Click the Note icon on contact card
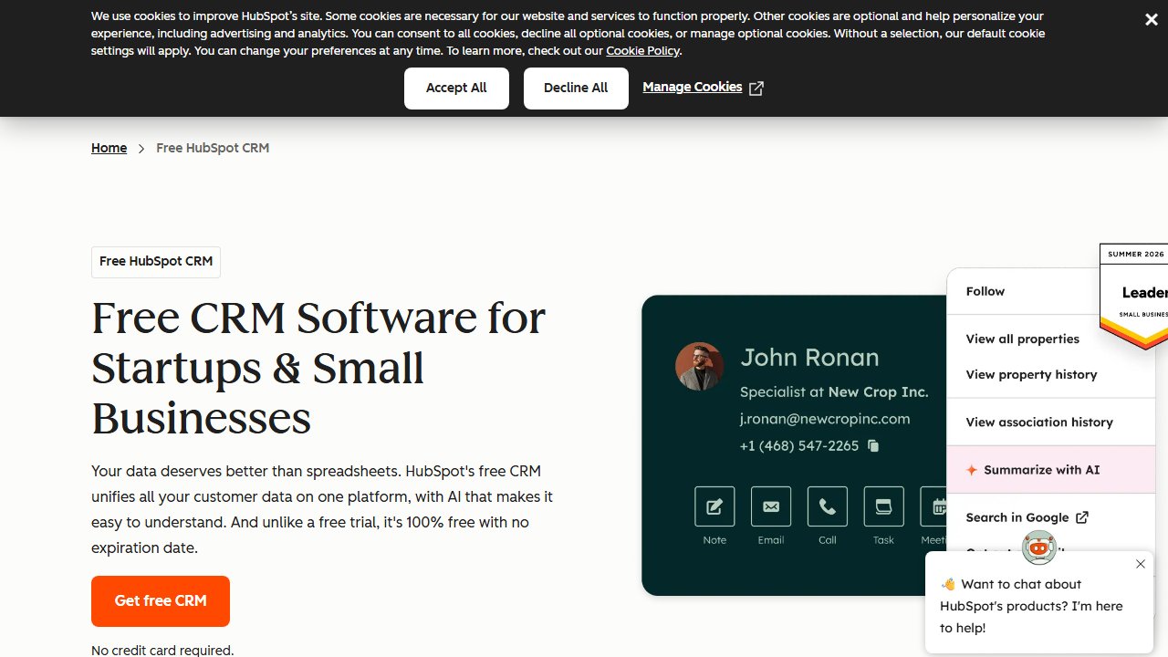This screenshot has height=657, width=1168. [x=714, y=506]
